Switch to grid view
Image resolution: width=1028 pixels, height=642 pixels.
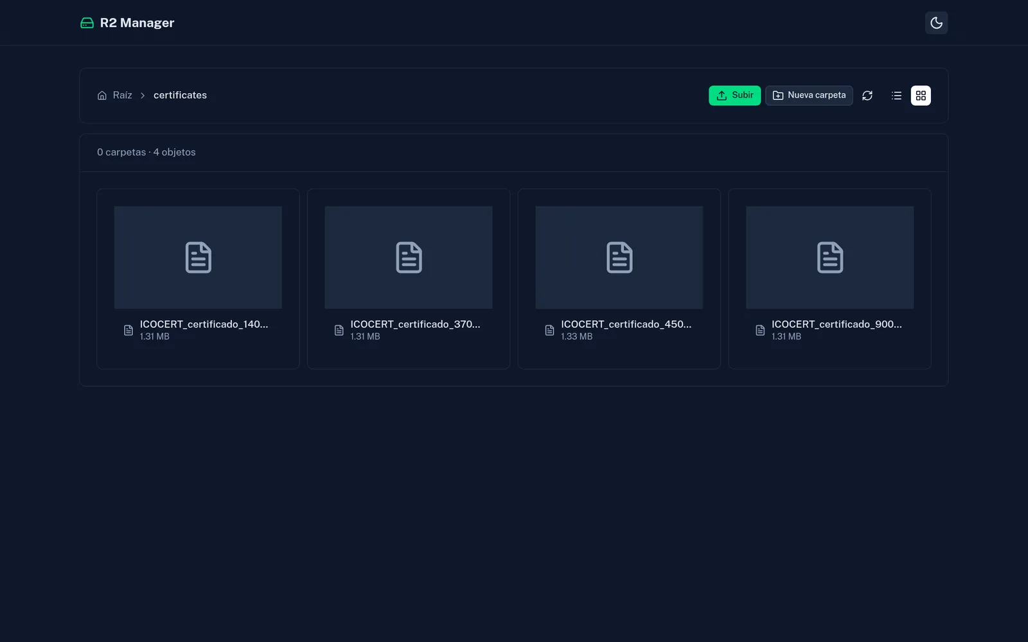point(921,96)
